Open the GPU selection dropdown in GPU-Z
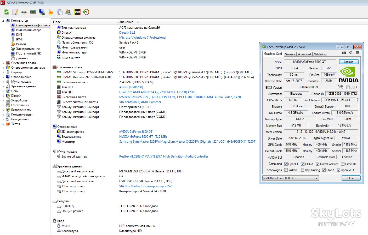 (291, 178)
